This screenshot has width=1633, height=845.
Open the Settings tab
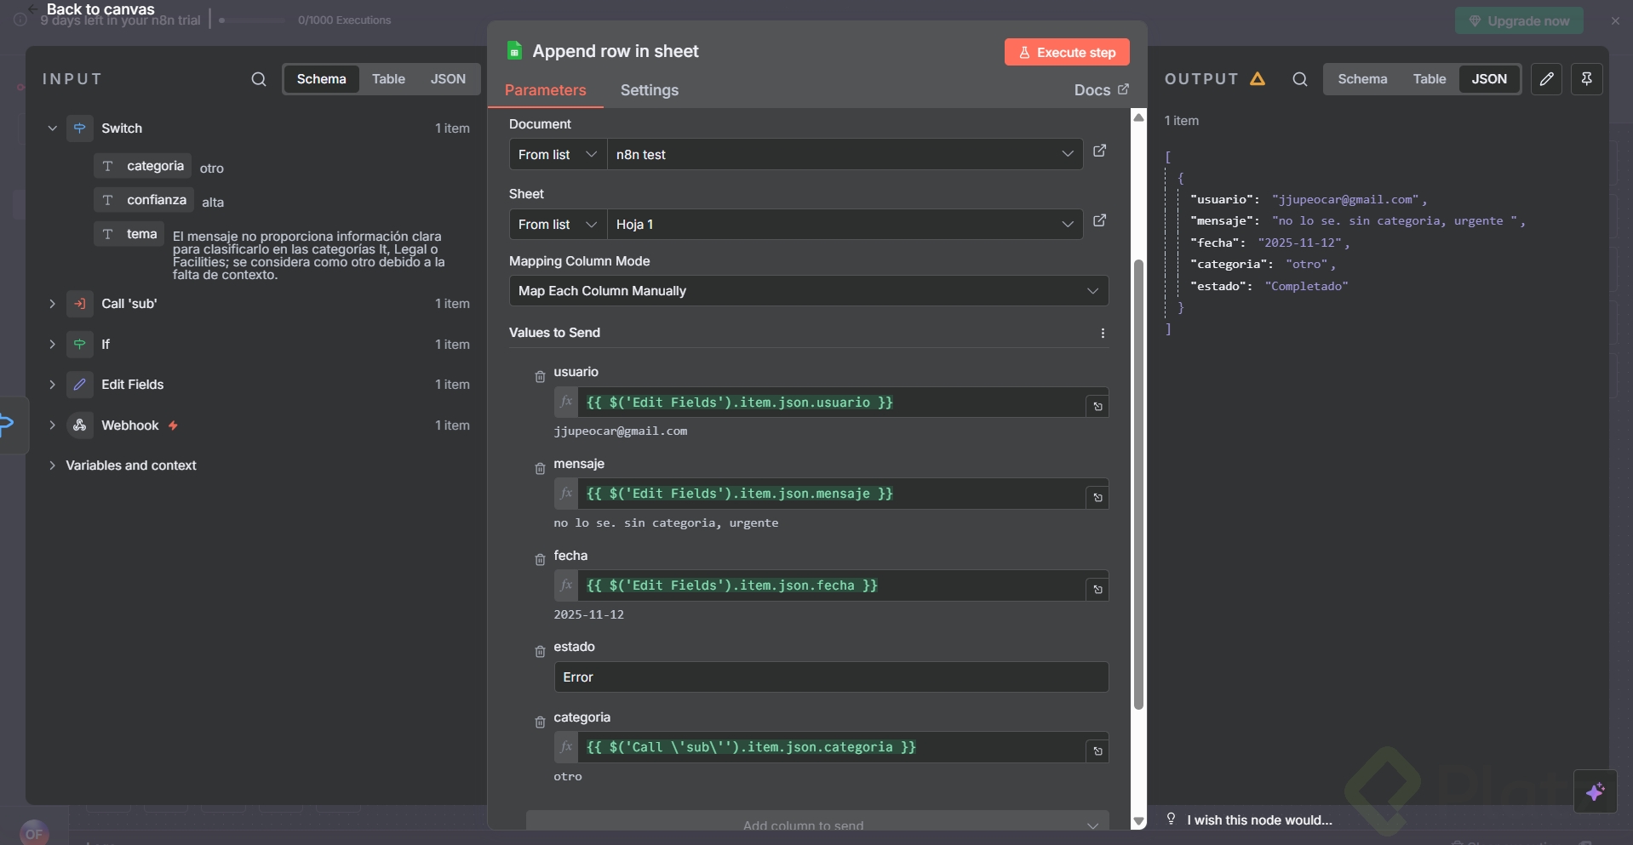click(x=649, y=90)
